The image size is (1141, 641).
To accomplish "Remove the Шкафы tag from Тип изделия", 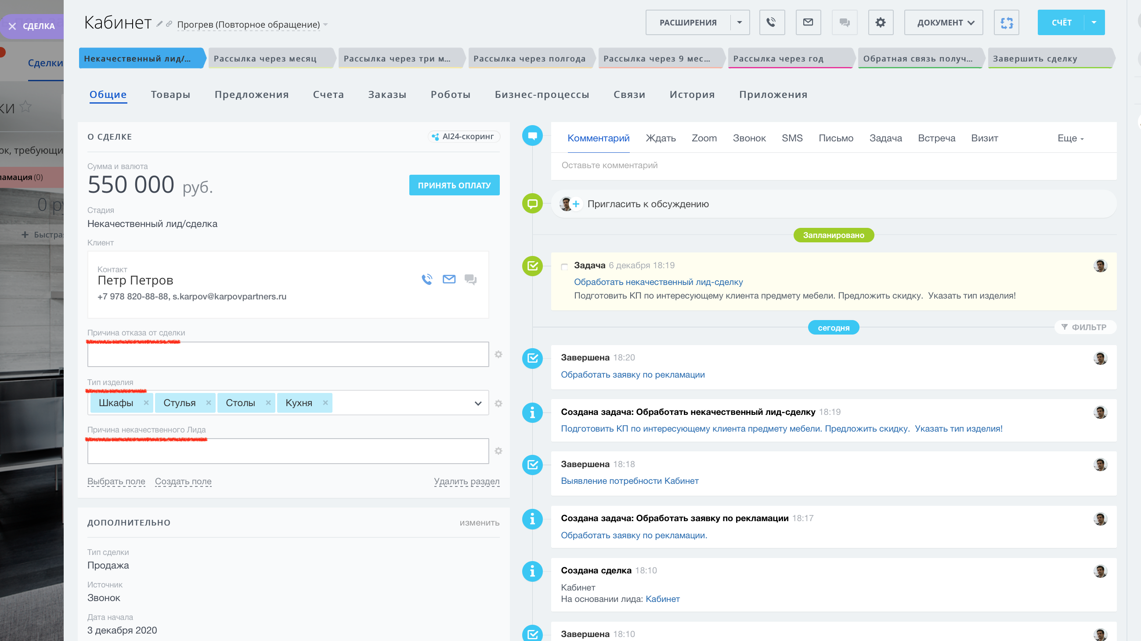I will click(146, 403).
